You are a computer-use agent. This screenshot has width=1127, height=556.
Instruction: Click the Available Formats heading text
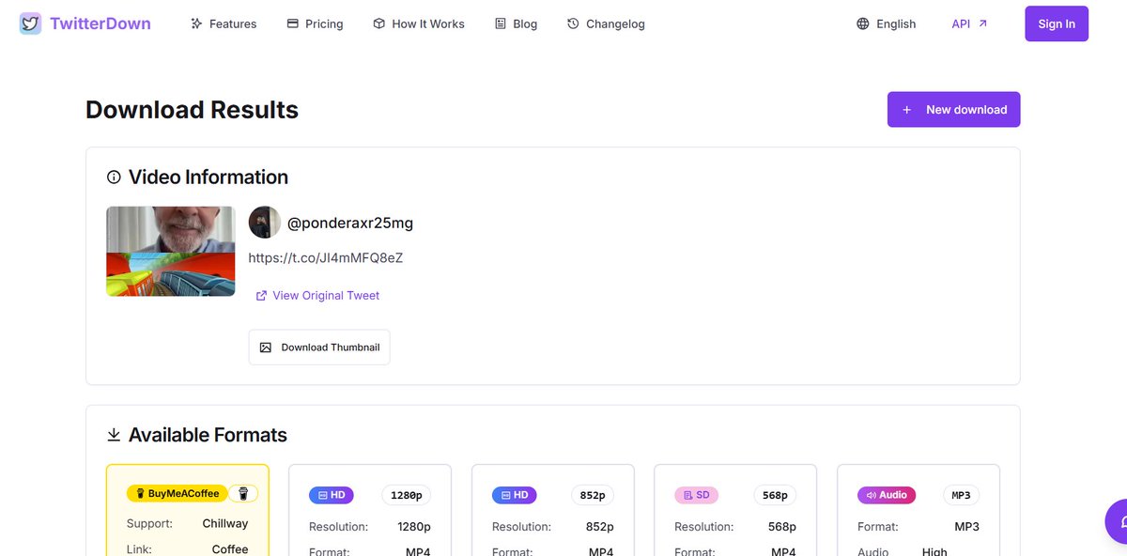[208, 435]
